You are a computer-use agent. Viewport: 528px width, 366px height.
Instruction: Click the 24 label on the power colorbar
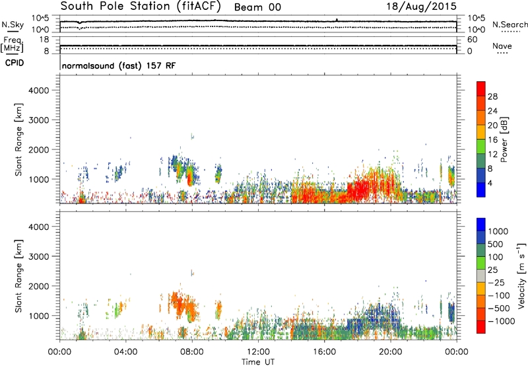[492, 111]
